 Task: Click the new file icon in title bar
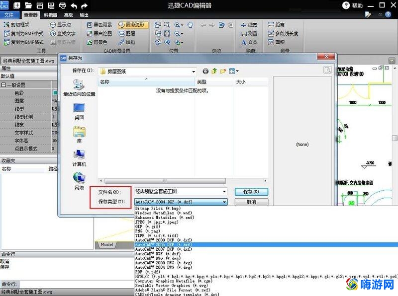coord(17,5)
